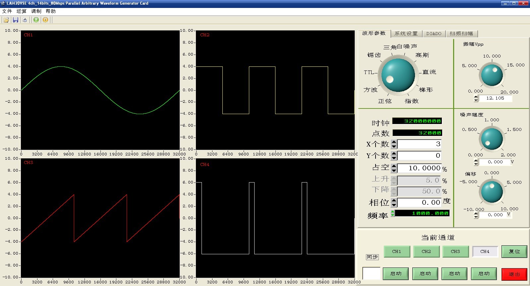530x286 pixels.
Task: Click the stepper beside 偏移 value
Action: point(476,215)
